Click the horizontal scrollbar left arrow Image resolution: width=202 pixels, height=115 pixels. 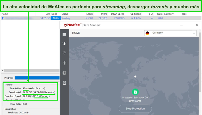pos(2,71)
